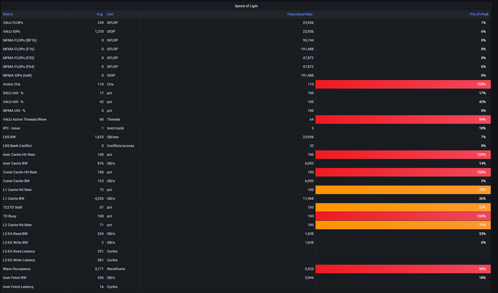This screenshot has width=498, height=293.
Task: Click the 57% orange Pct-of-Peak bar
Action: coord(403,207)
